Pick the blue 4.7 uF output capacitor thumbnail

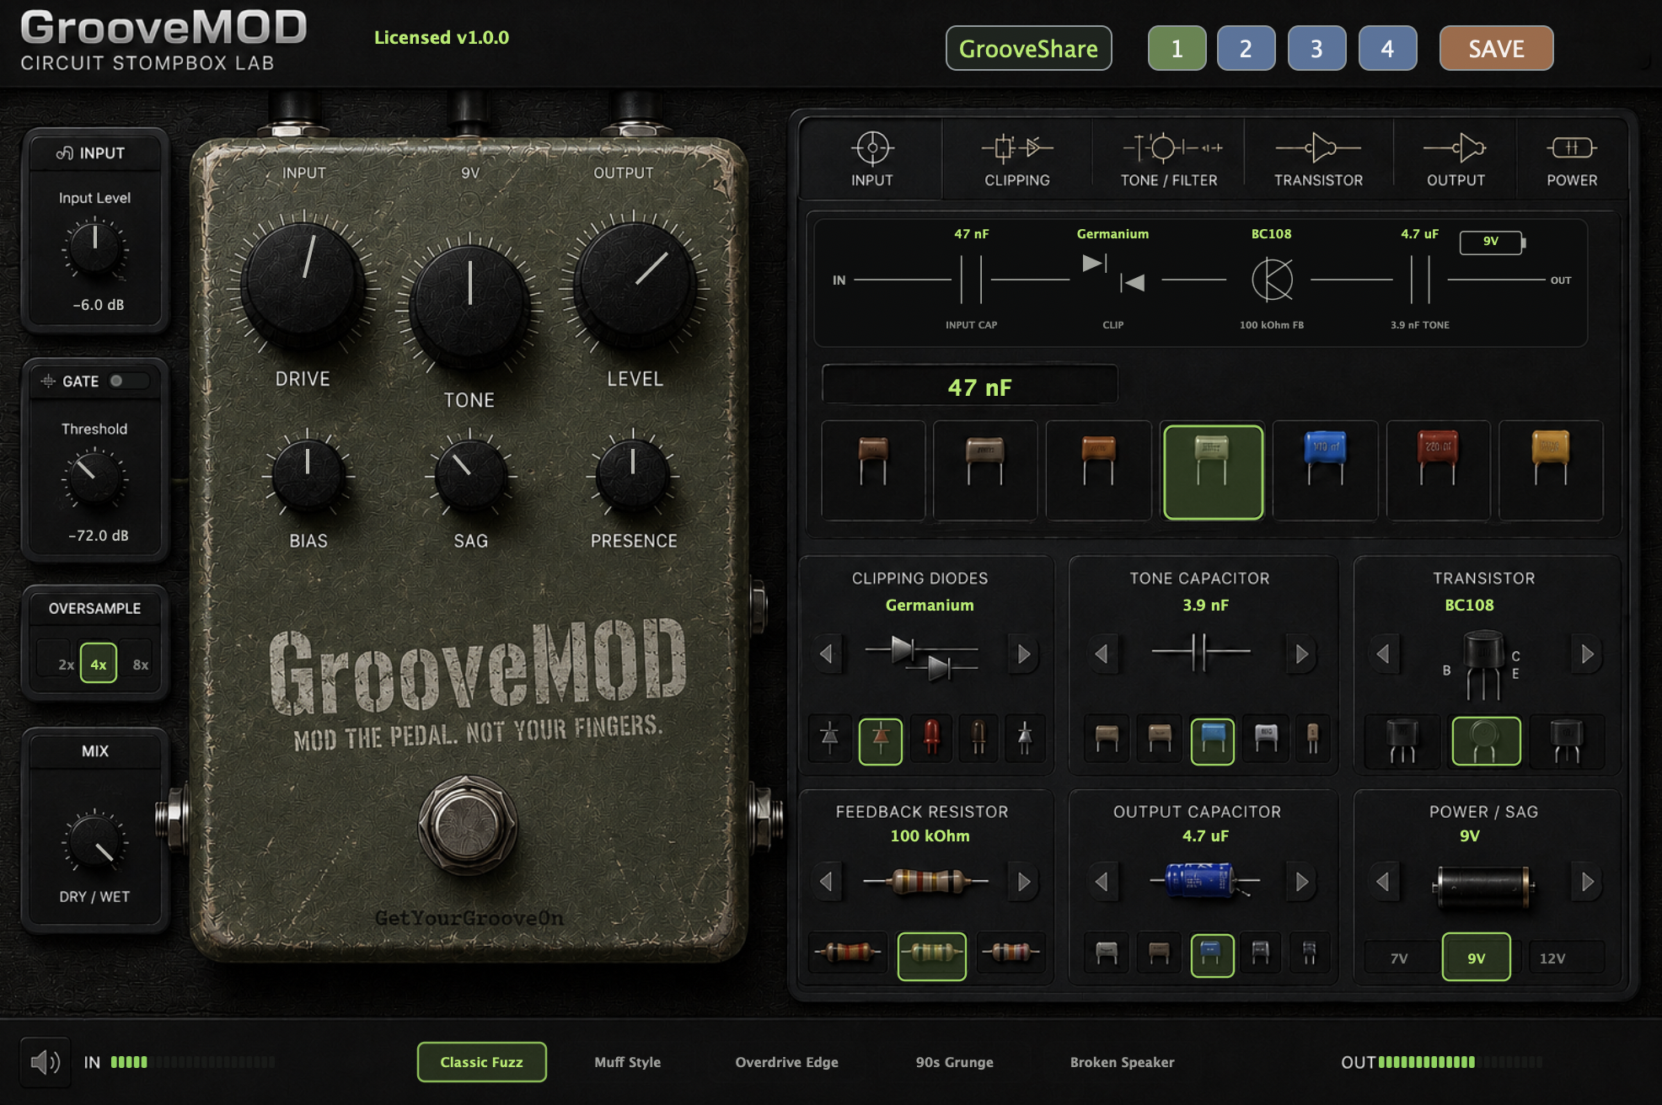click(x=1212, y=955)
